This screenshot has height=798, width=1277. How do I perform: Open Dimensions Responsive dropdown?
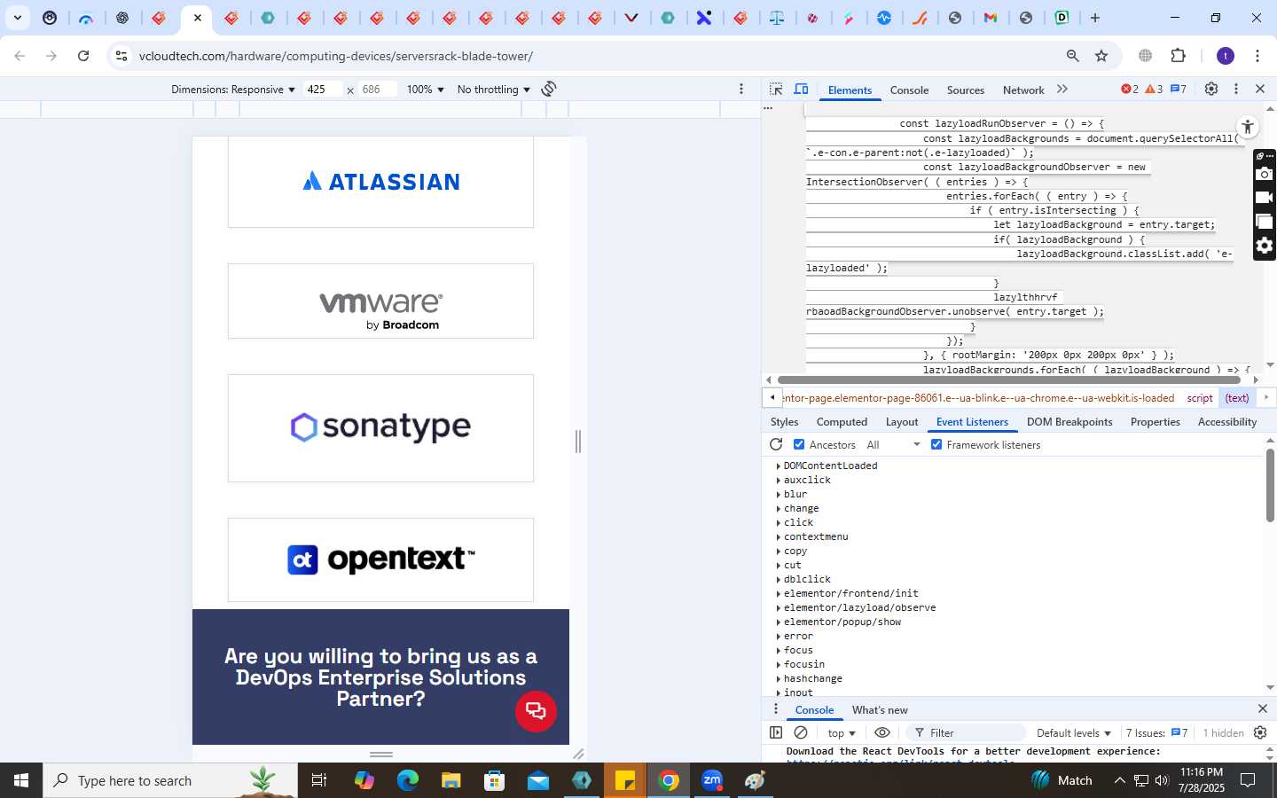coord(233,90)
